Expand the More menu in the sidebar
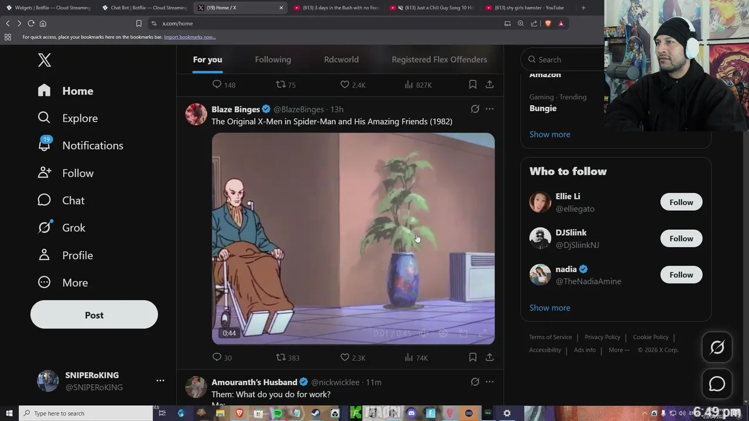 tap(63, 282)
